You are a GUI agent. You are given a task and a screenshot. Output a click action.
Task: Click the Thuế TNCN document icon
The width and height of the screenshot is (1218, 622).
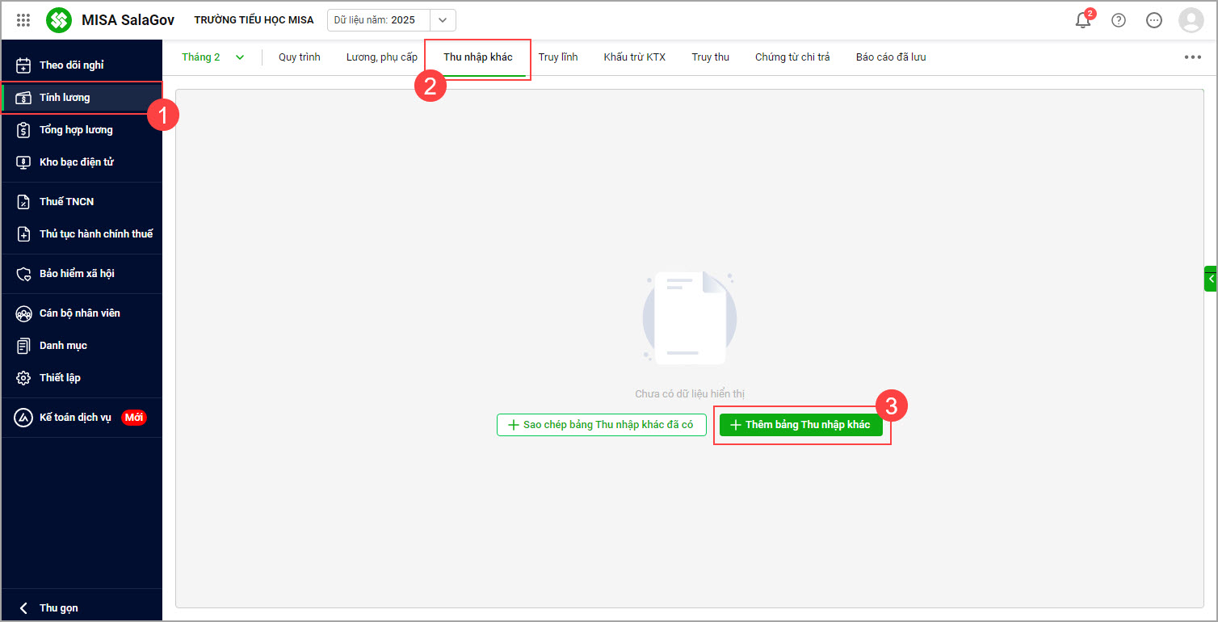(x=23, y=202)
